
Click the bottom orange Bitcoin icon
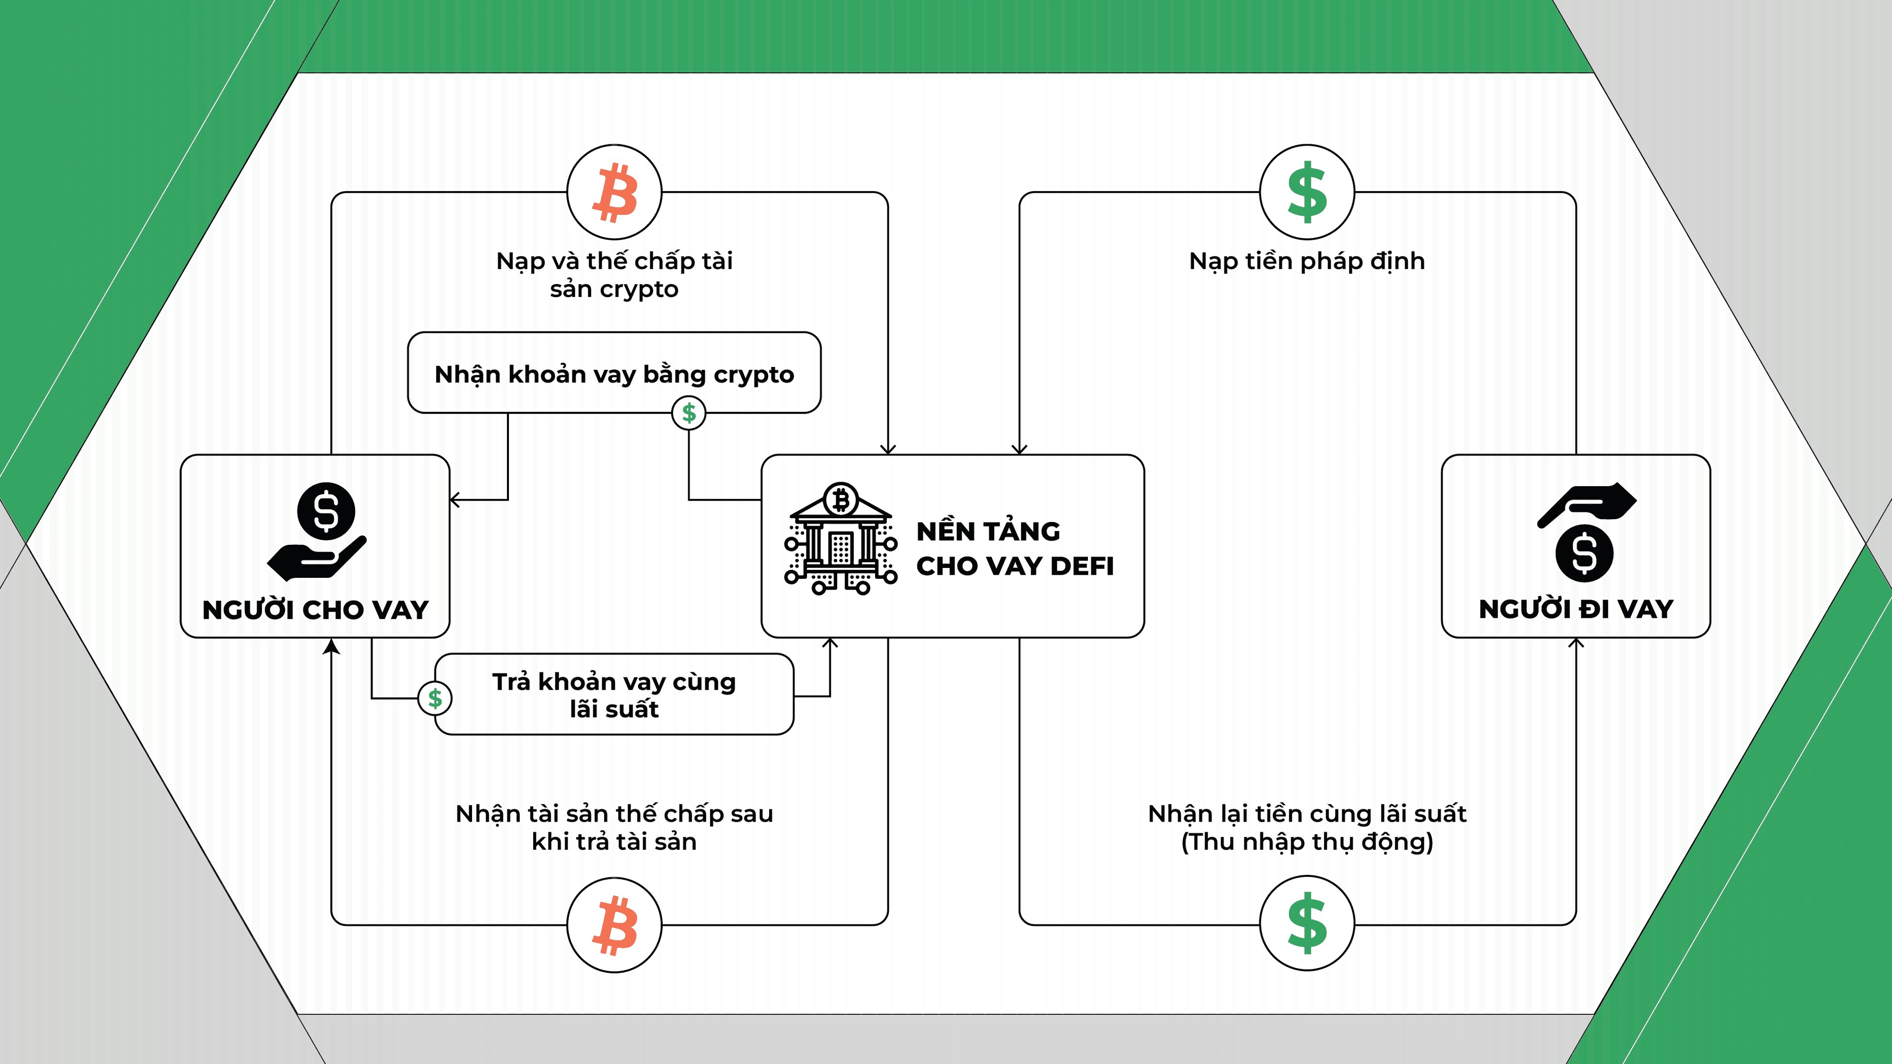pos(614,925)
